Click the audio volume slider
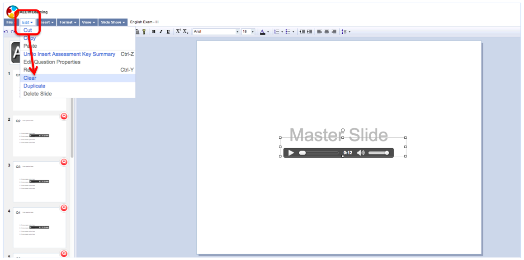Screen dimensions: 524x260 click(x=378, y=153)
